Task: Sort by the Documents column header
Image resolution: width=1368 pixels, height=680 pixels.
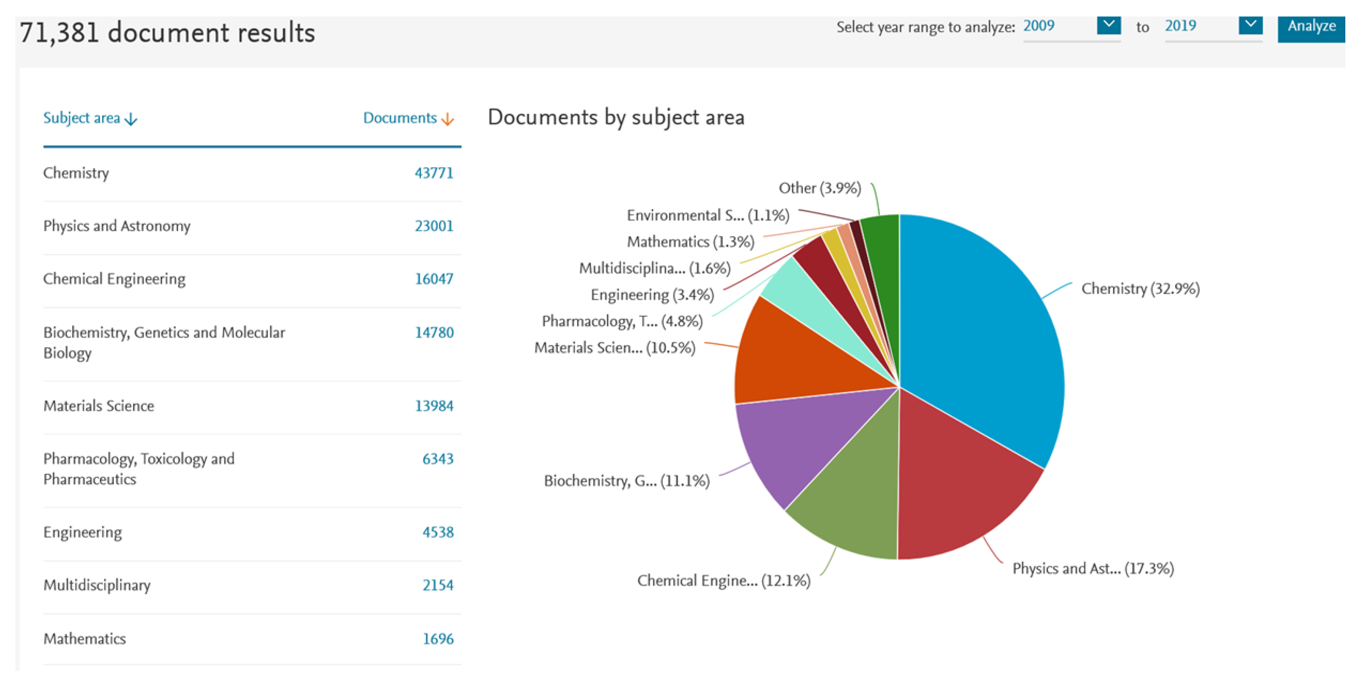Action: [x=399, y=118]
